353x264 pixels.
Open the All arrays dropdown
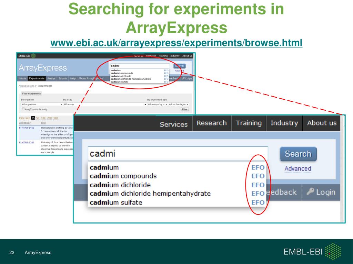pyautogui.click(x=105, y=104)
